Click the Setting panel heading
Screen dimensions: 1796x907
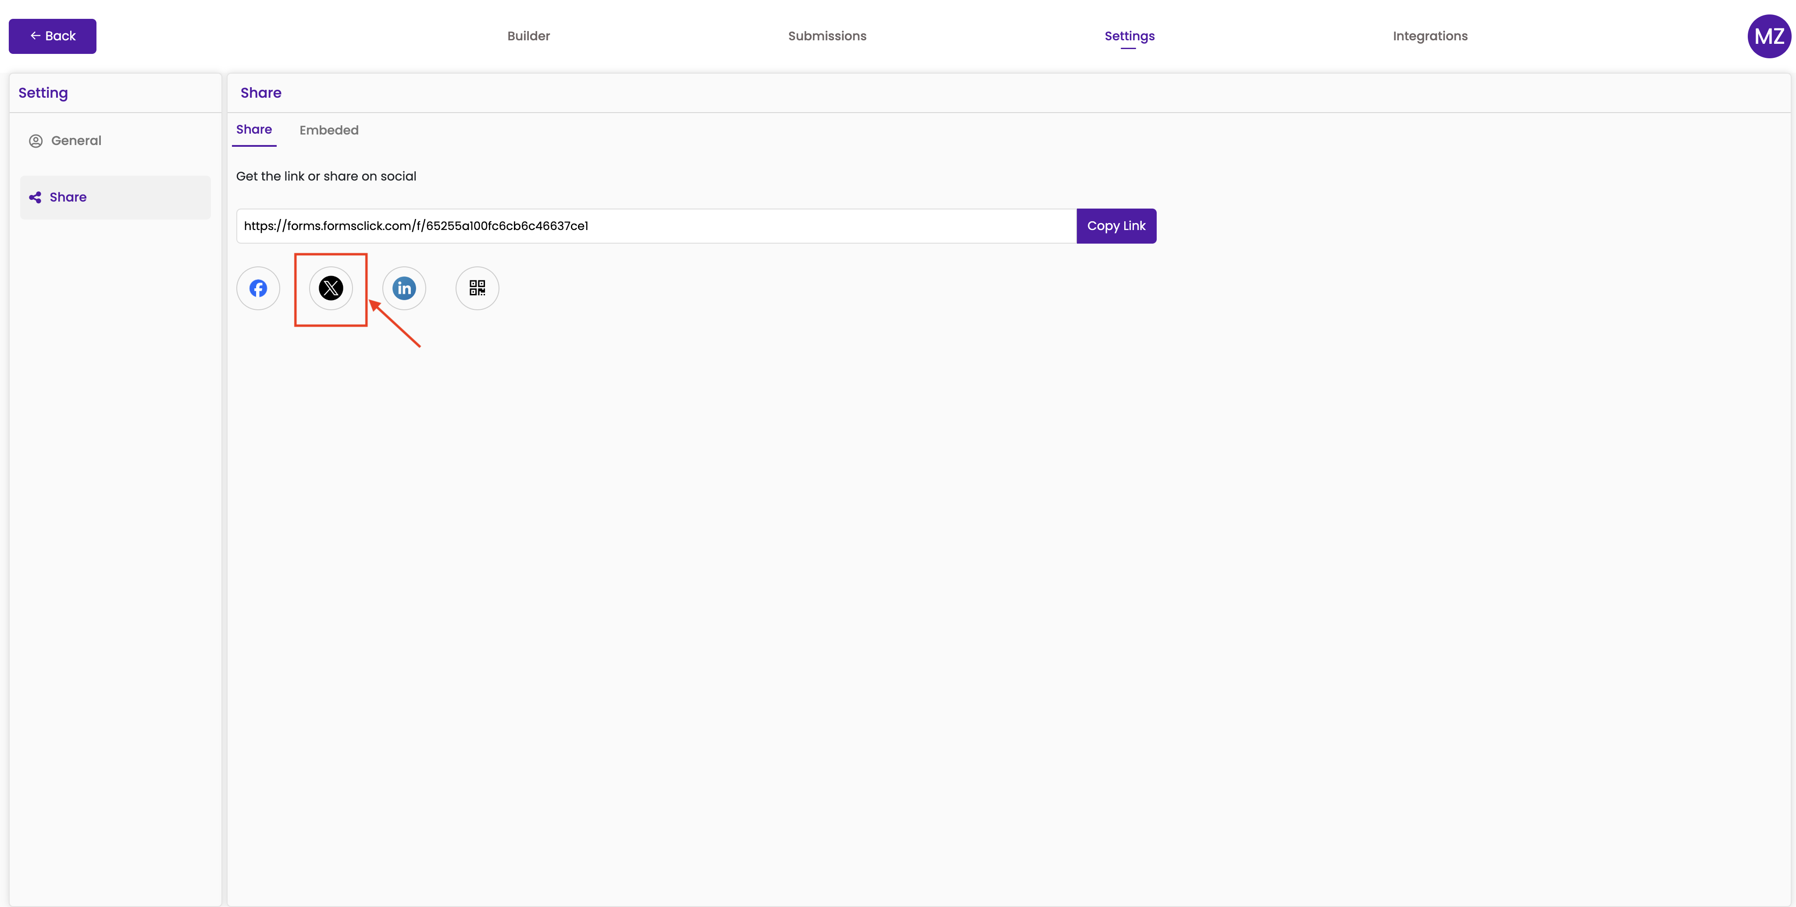43,92
